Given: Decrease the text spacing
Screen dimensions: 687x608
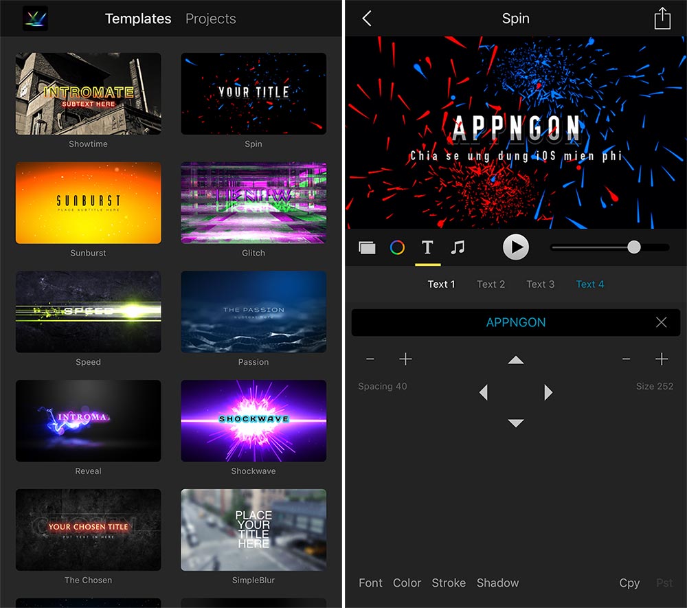Looking at the screenshot, I should click(370, 359).
